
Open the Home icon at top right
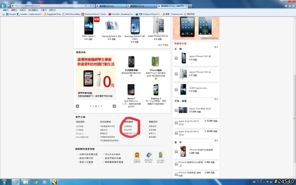pos(286,6)
